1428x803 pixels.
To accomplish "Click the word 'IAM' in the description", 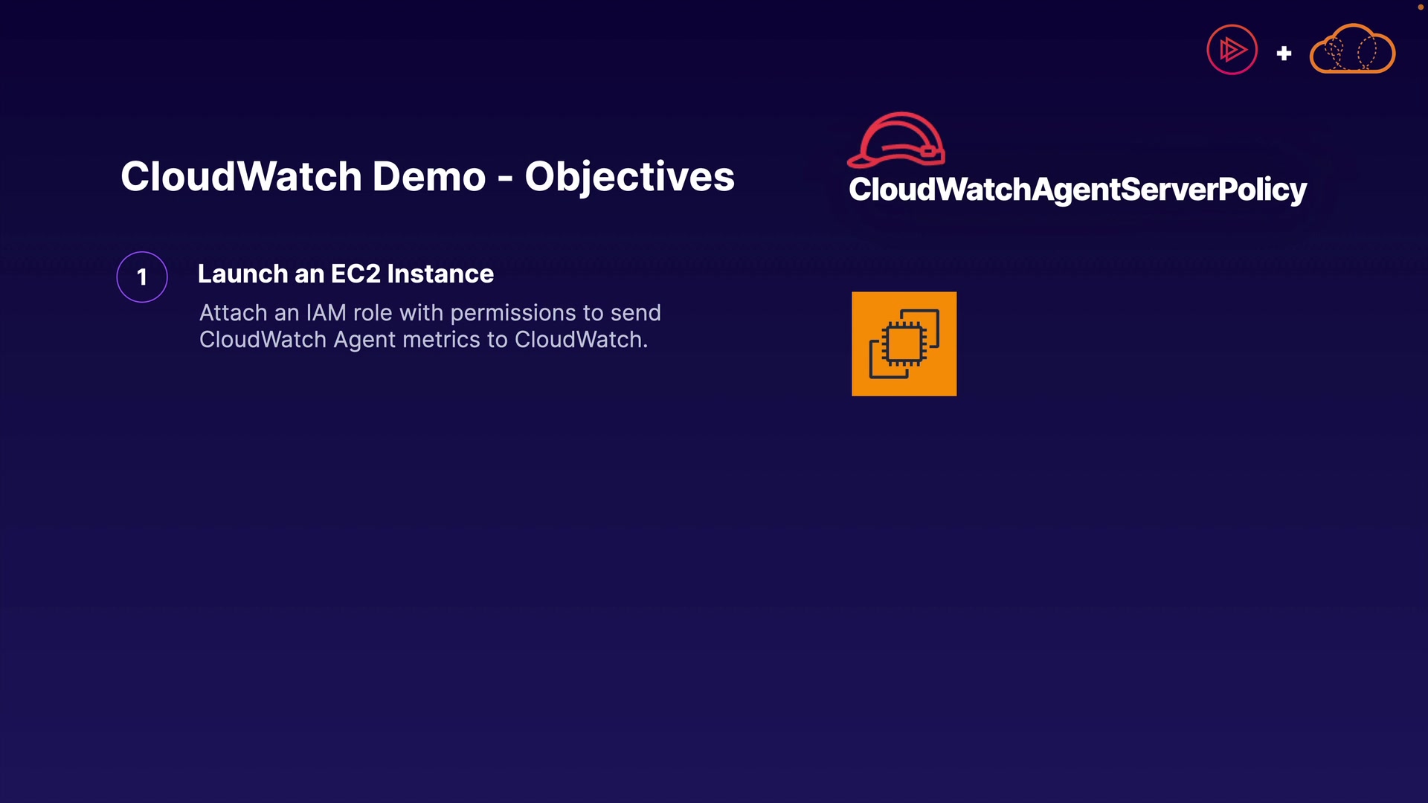I will (326, 313).
